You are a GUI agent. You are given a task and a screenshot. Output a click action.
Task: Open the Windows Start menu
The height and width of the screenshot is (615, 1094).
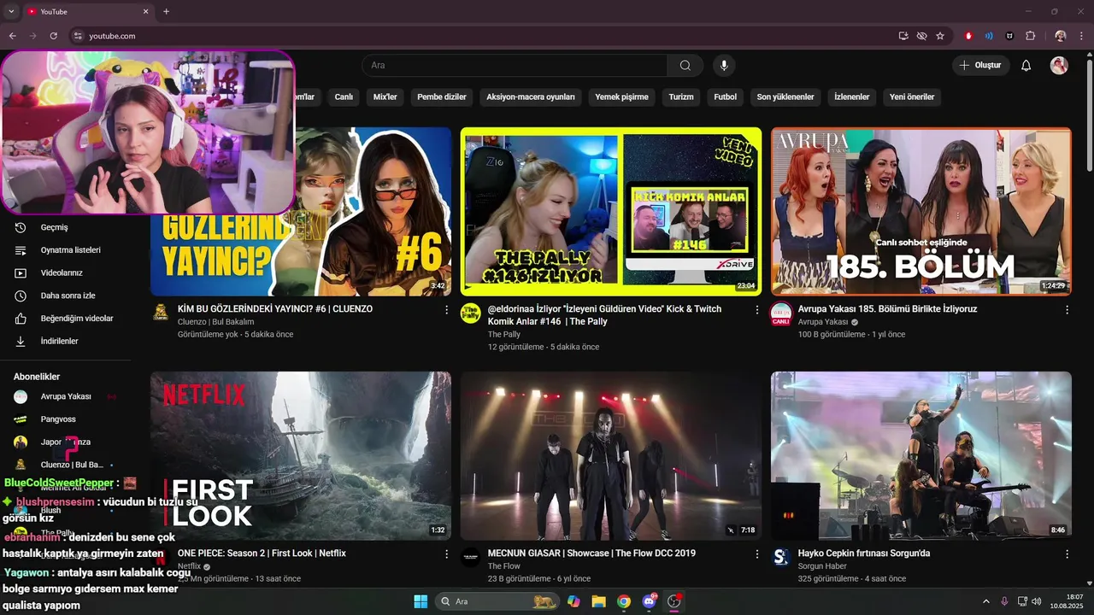pos(421,601)
